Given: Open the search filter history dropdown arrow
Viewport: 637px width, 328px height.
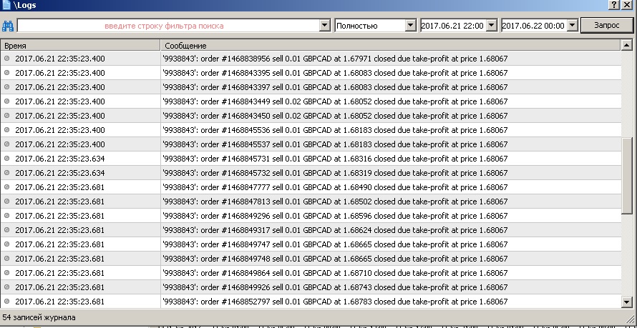Looking at the screenshot, I should 325,26.
